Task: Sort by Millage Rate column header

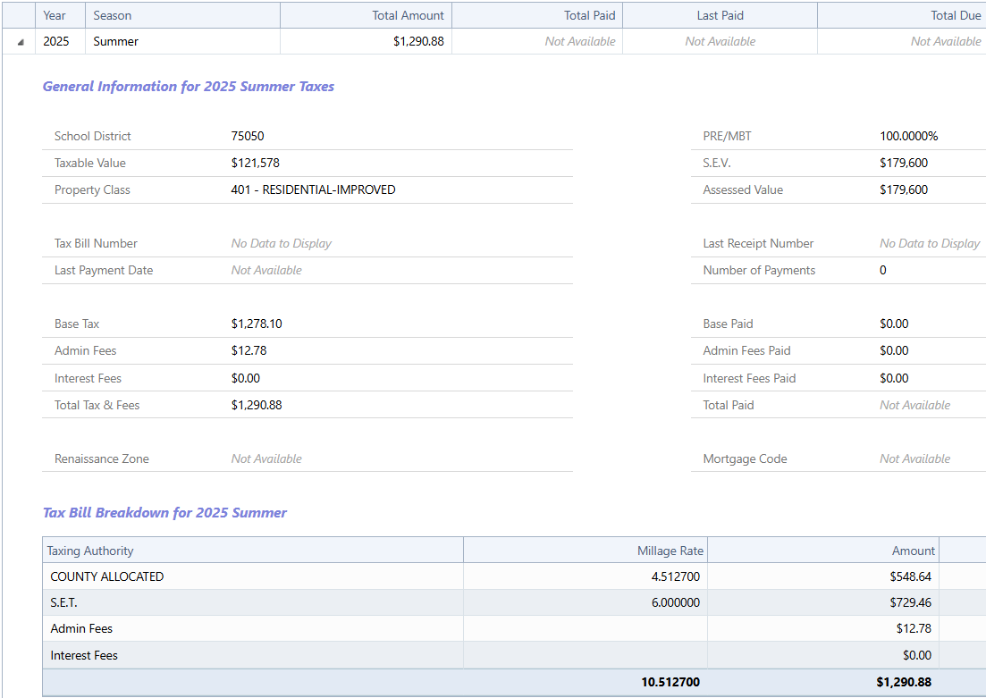Action: point(670,551)
